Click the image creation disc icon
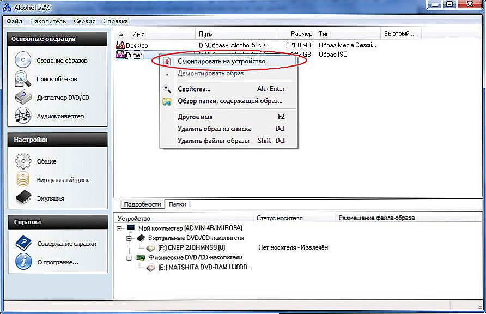The image size is (486, 314). (23, 59)
